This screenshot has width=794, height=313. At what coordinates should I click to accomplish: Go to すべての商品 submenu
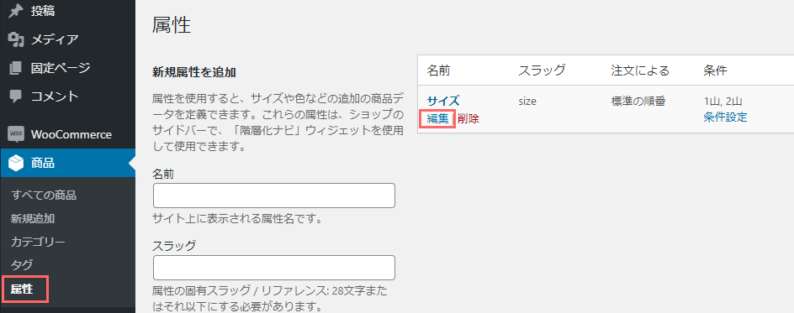click(43, 196)
